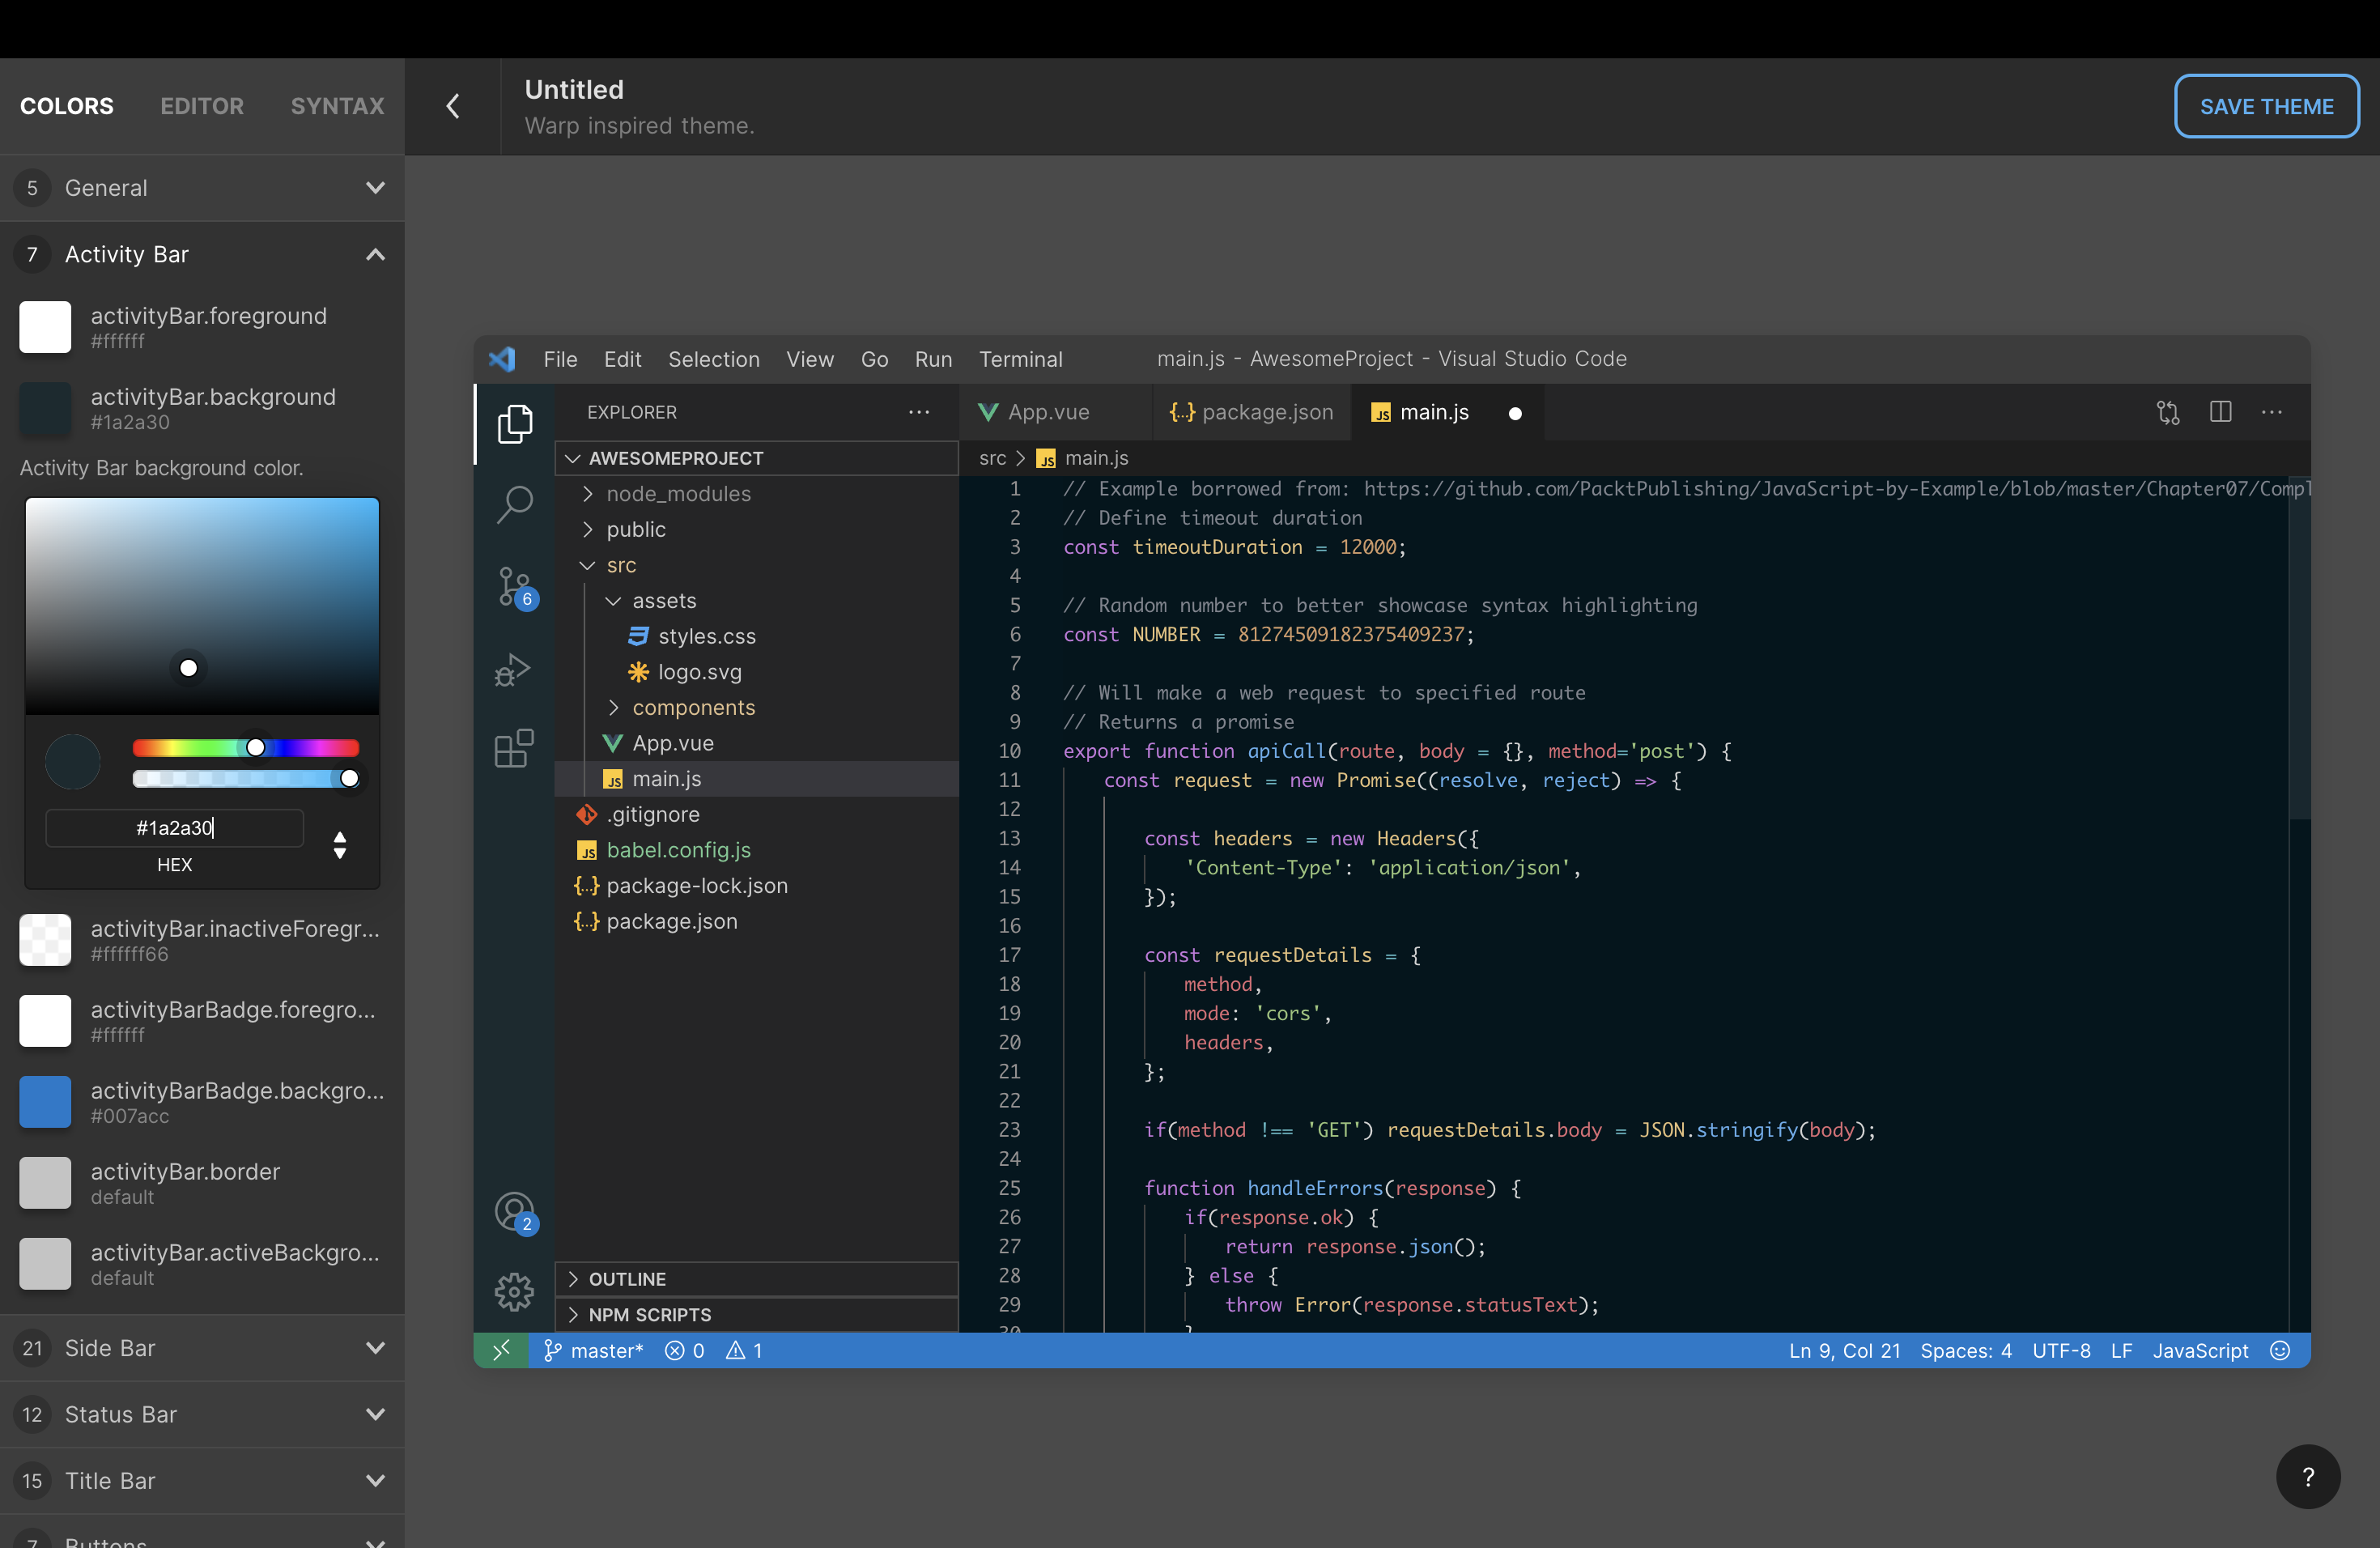2380x1548 pixels.
Task: Click the split editor icon
Action: [2220, 412]
